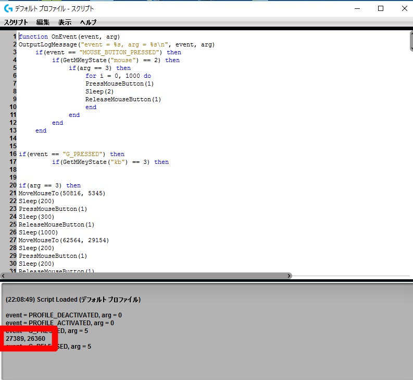Click the 27389, 26360 output line
The width and height of the screenshot is (413, 380).
coord(26,339)
